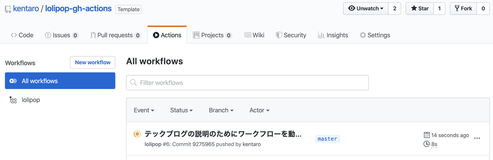
Task: Click the Workflows sidebar heading
Action: 20,63
